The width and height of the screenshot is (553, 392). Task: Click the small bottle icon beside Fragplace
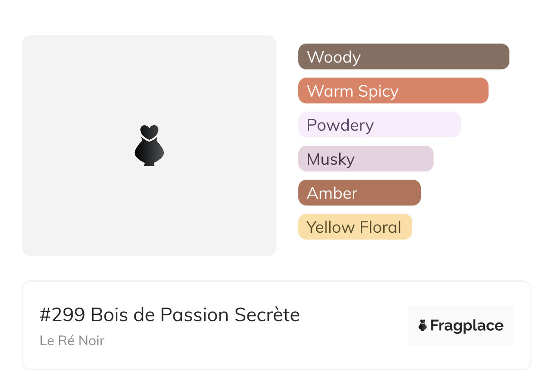click(423, 325)
